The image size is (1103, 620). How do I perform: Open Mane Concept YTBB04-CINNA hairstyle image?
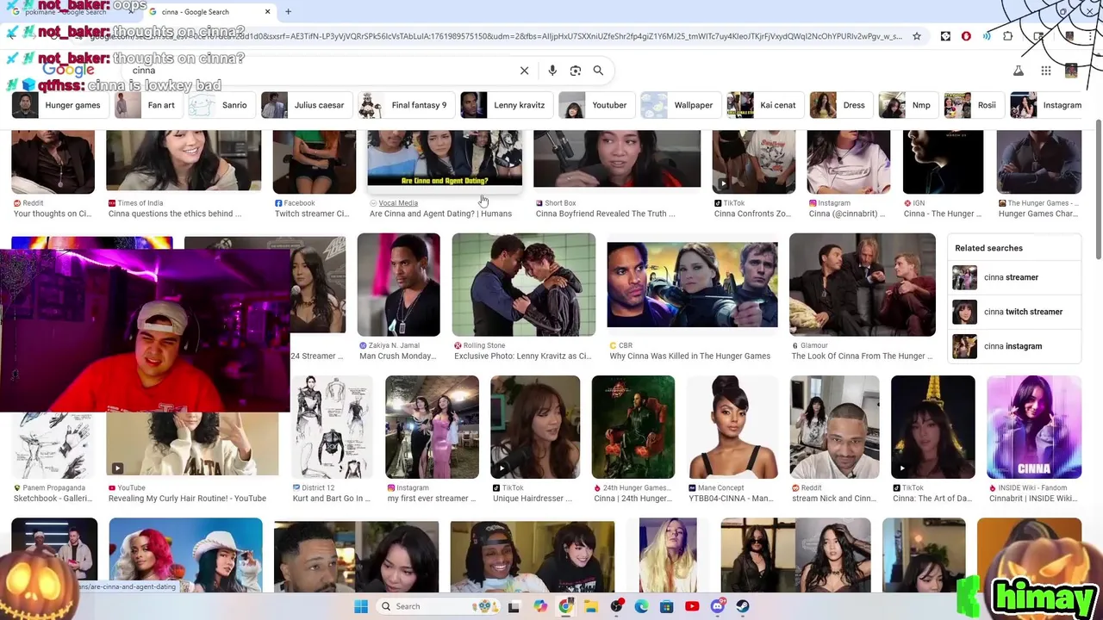click(x=732, y=426)
